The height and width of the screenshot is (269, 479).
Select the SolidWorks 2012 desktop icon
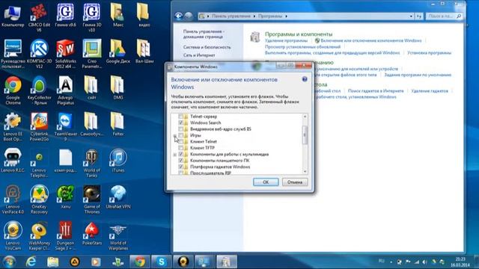(x=65, y=54)
